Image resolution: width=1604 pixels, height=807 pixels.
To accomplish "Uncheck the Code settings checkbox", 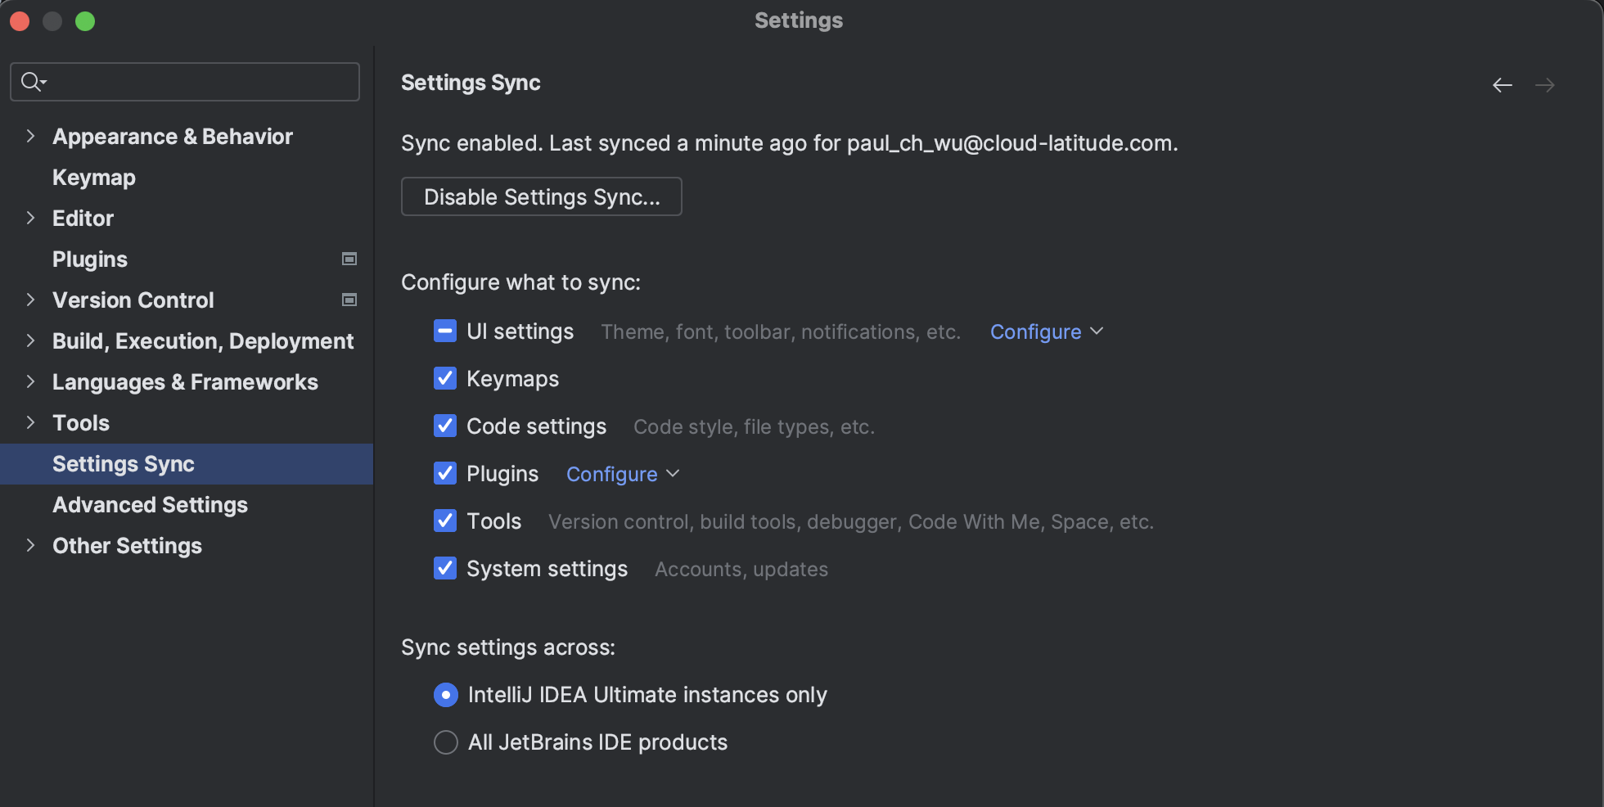I will click(445, 426).
